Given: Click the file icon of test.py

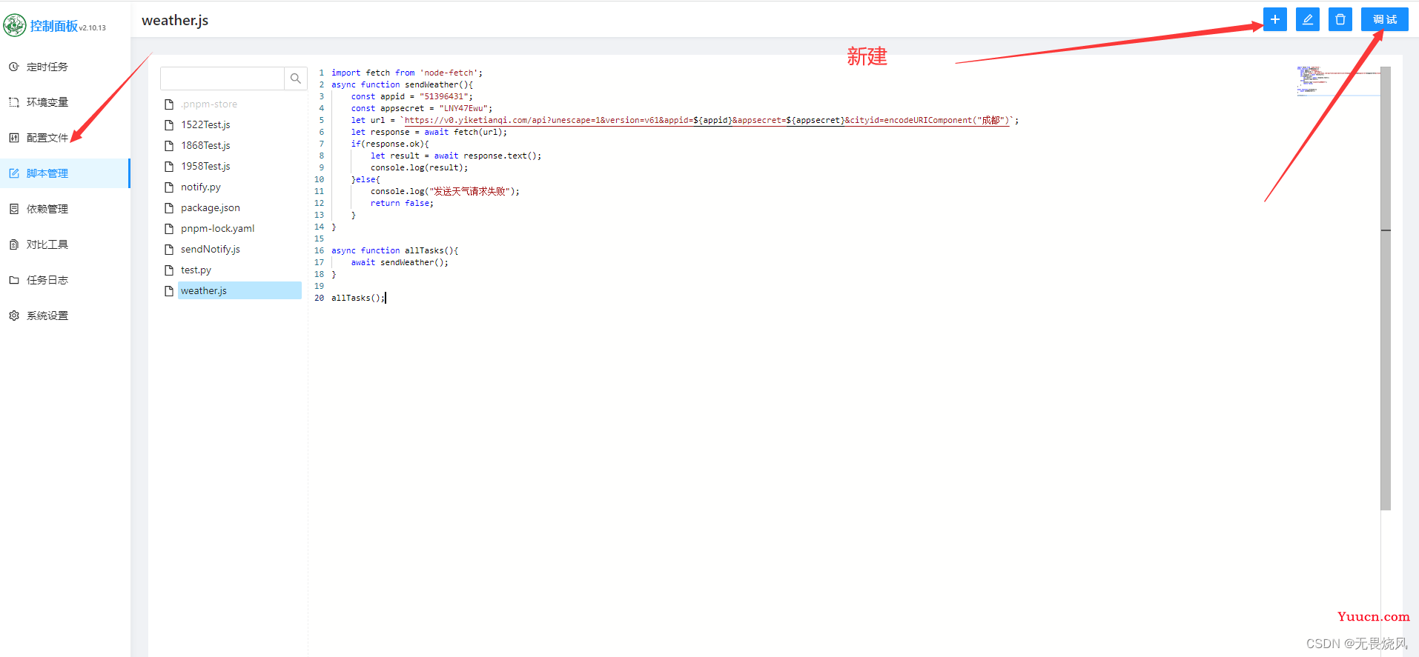Looking at the screenshot, I should coord(169,270).
